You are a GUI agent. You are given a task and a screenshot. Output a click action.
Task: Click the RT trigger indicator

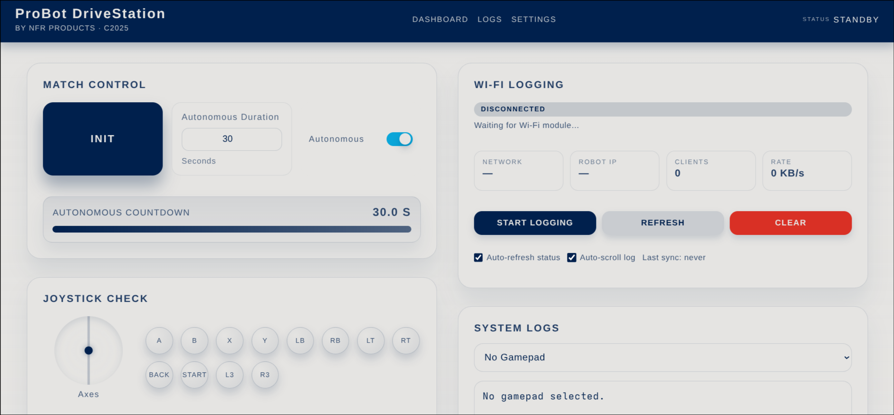[x=405, y=340]
